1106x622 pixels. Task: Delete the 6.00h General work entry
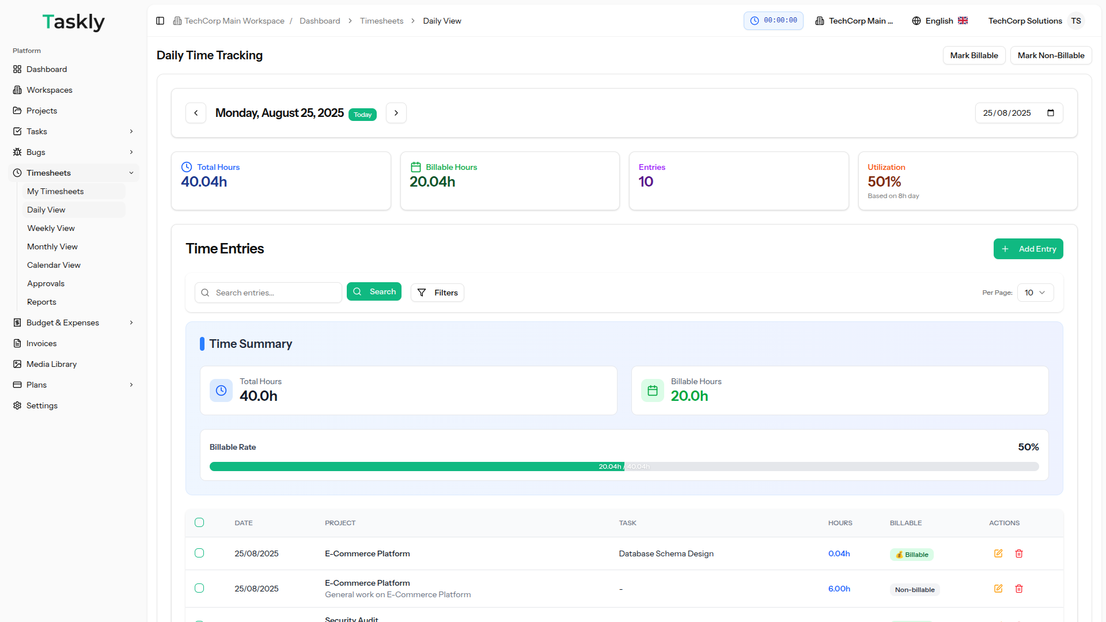pyautogui.click(x=1019, y=589)
